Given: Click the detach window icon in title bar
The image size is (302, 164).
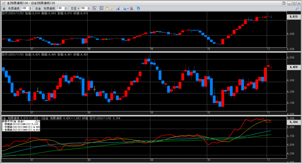Looking at the screenshot, I should pyautogui.click(x=284, y=3).
